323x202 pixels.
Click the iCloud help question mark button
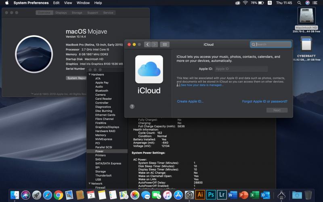tap(132, 106)
